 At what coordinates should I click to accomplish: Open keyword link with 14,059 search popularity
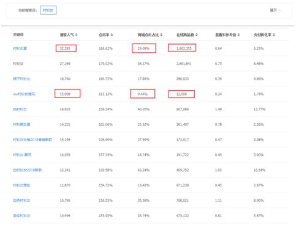pos(22,155)
